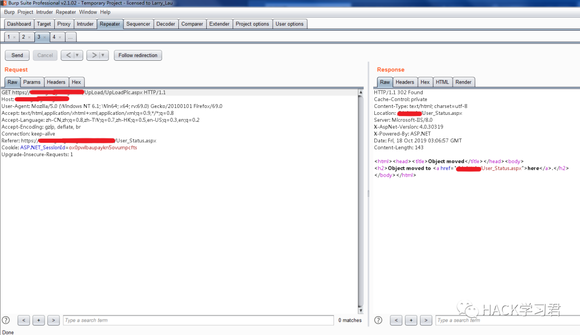Viewport: 580px width, 335px height.
Task: Go to previous match in response search
Action: [396, 320]
